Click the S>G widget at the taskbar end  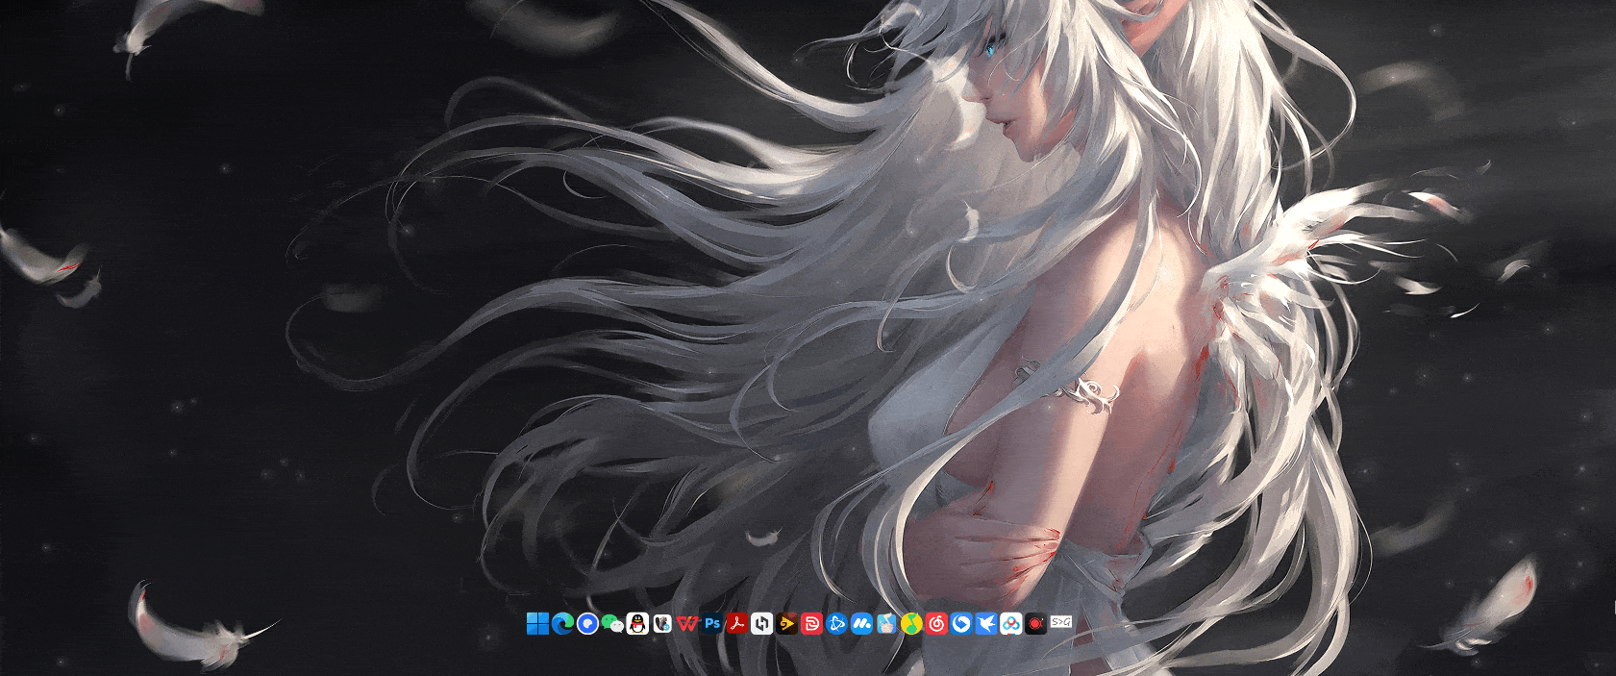tap(1061, 622)
